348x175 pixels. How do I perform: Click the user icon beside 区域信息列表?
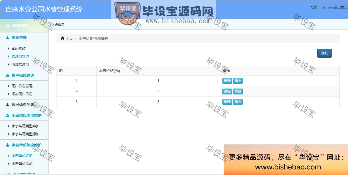[x=8, y=105]
